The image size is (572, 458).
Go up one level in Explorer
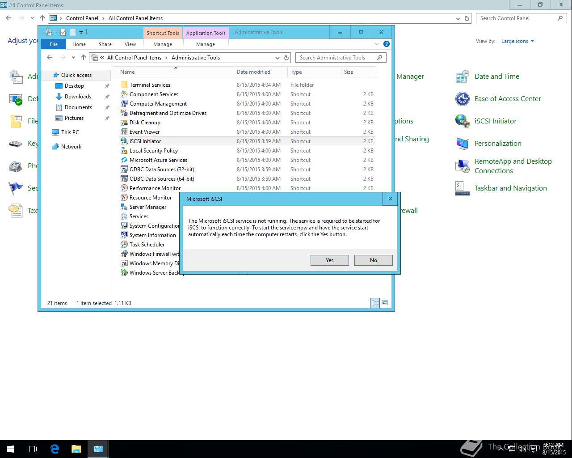coord(84,58)
